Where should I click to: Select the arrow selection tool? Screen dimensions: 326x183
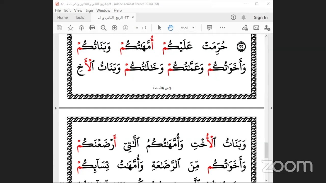[160, 28]
